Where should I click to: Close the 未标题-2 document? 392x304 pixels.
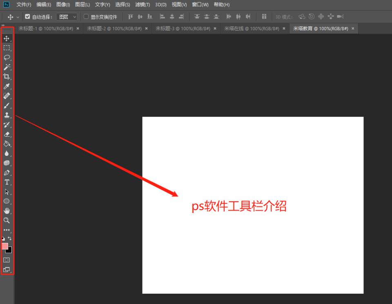tap(146, 29)
